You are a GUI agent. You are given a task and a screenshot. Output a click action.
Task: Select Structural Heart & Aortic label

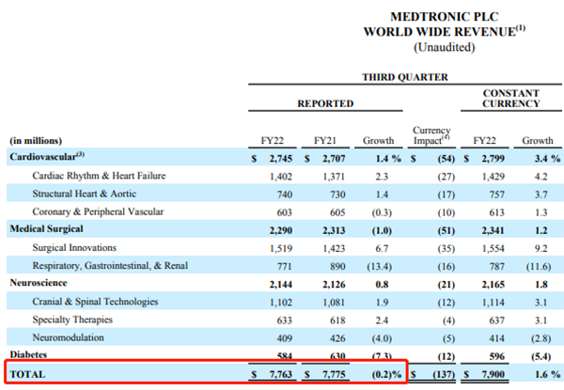(x=85, y=194)
